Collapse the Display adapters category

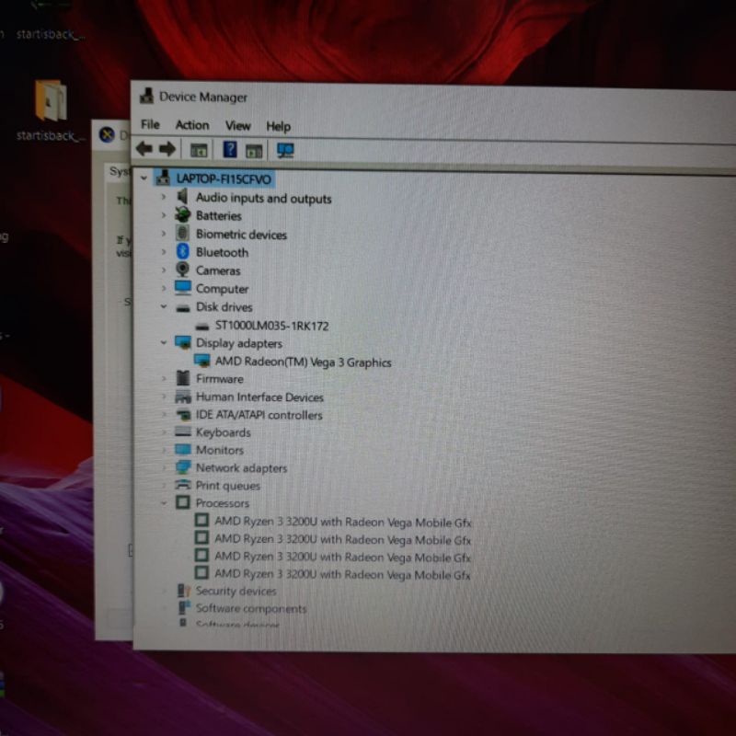(164, 342)
